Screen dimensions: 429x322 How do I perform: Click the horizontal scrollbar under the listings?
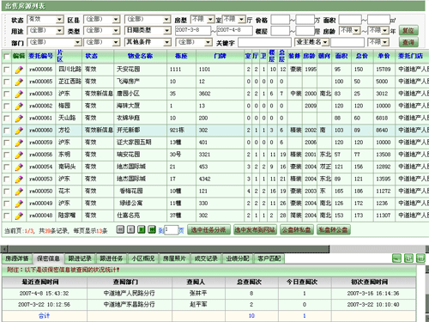[x=214, y=249]
